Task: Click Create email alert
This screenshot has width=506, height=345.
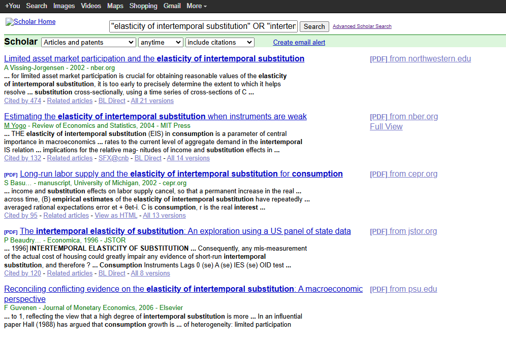Action: (x=299, y=42)
